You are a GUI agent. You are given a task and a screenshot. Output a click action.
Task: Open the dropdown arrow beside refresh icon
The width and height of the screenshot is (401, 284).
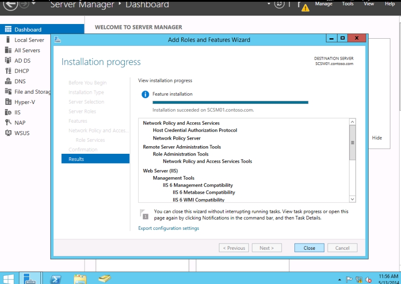pos(269,4)
